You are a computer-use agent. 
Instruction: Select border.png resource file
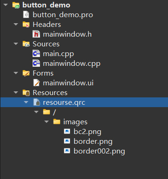coord(93,141)
